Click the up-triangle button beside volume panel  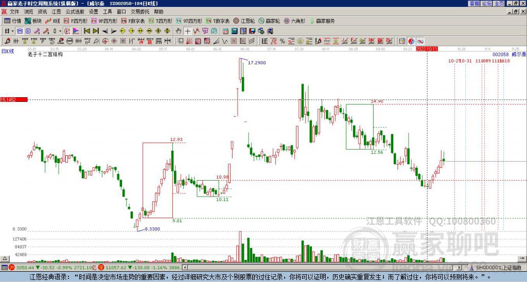5,258
